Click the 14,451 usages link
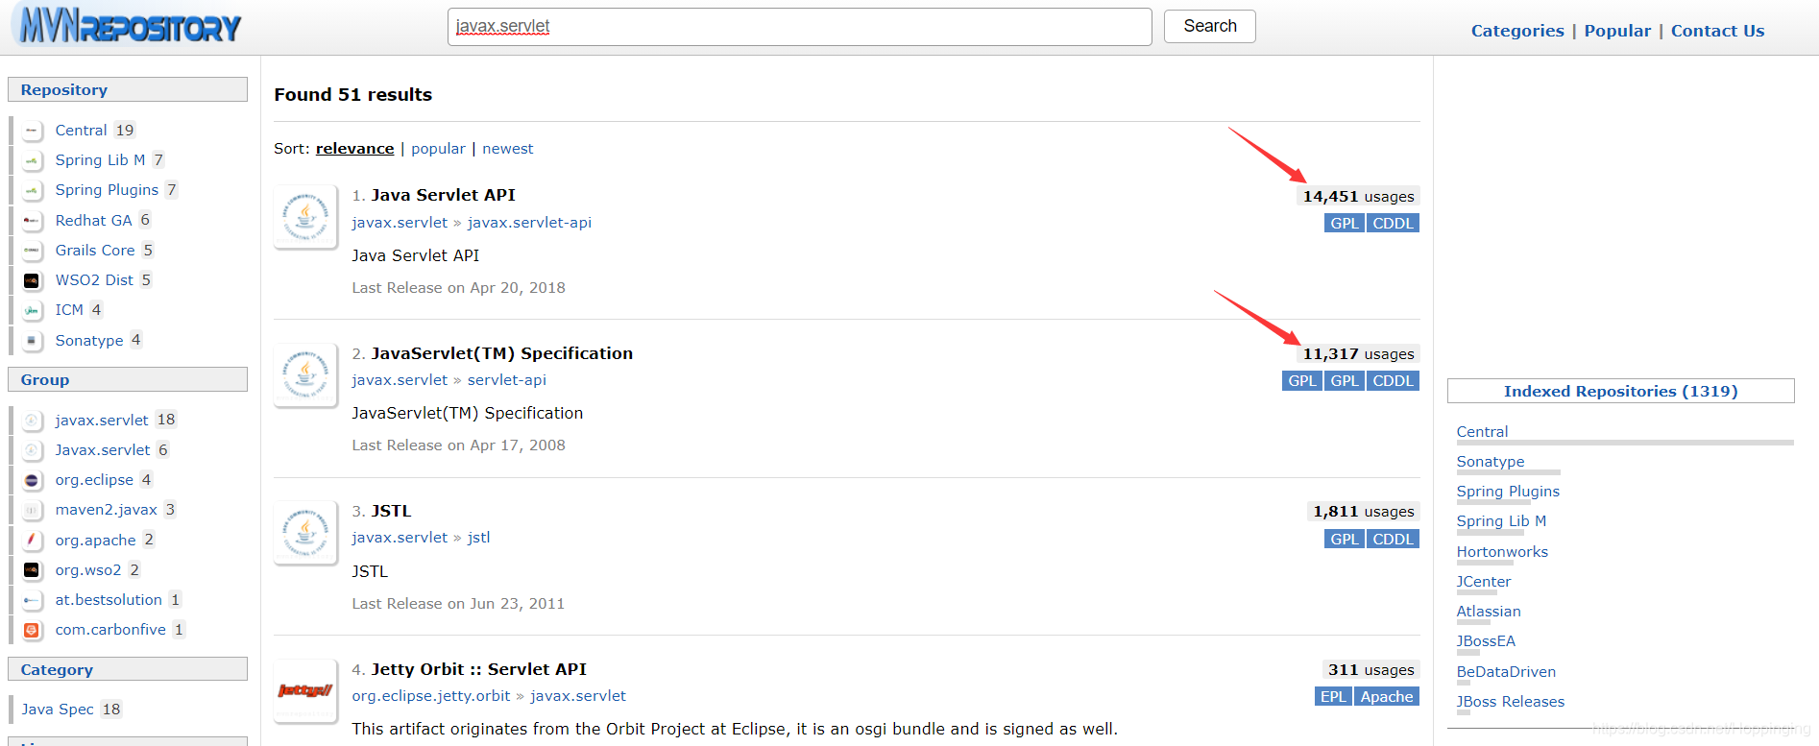This screenshot has width=1819, height=746. (x=1358, y=197)
